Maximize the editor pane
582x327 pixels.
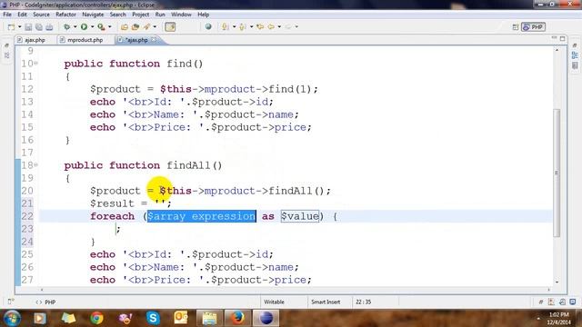click(563, 38)
